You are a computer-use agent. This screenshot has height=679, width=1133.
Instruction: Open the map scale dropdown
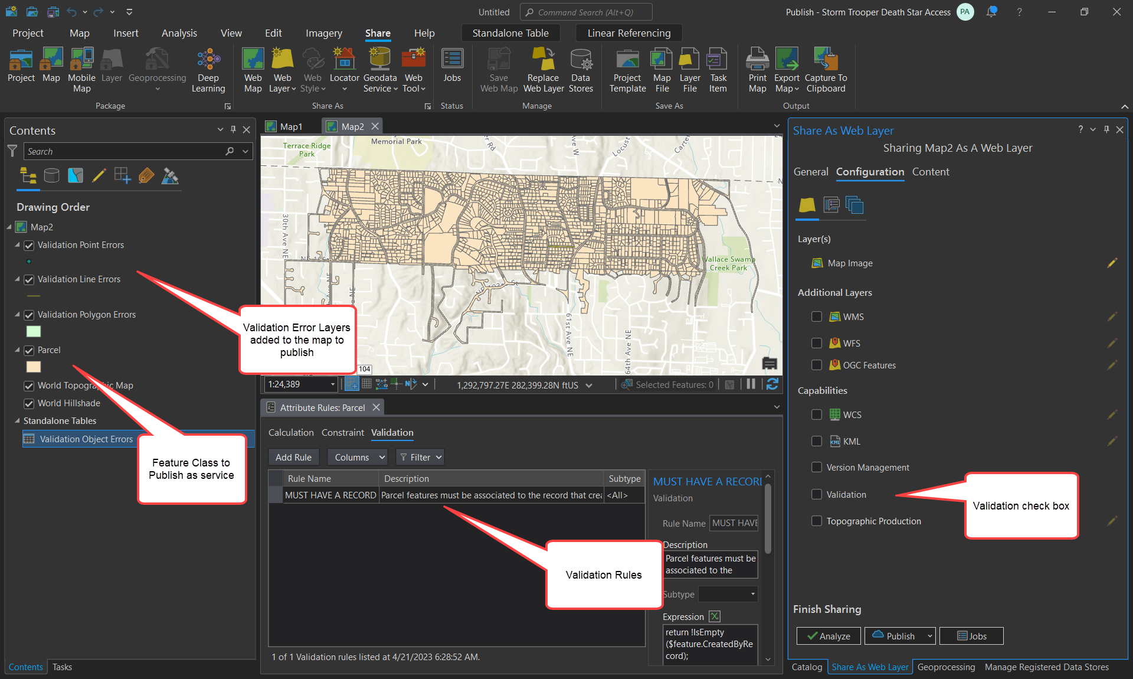pyautogui.click(x=333, y=384)
